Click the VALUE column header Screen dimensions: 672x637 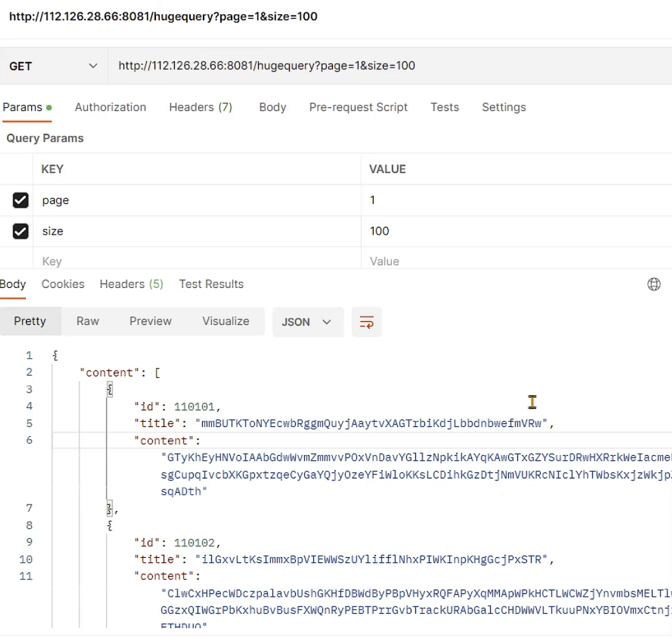pyautogui.click(x=387, y=169)
